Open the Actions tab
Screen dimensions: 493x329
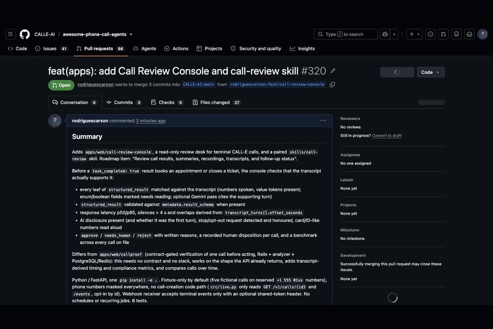[x=176, y=49]
